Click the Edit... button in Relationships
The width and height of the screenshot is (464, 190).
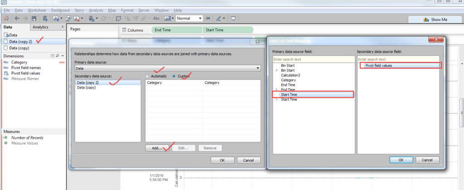184,148
